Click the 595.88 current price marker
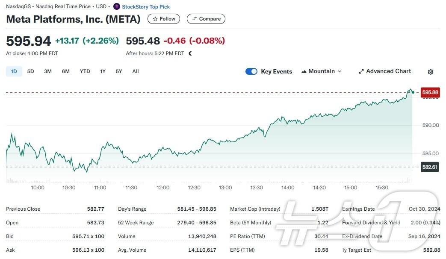 [x=430, y=92]
